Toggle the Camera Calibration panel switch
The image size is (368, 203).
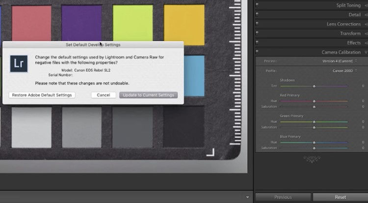(257, 52)
